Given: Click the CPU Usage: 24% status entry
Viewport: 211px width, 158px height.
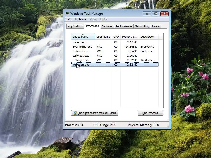Looking at the screenshot, I should (x=105, y=125).
